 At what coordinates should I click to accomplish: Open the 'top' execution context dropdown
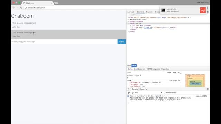coord(148,93)
